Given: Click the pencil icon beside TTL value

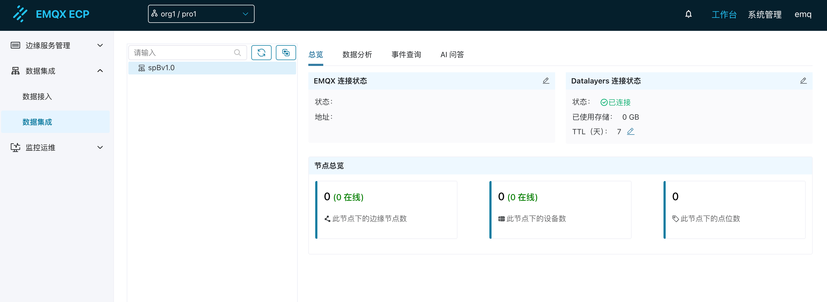Looking at the screenshot, I should (x=630, y=131).
